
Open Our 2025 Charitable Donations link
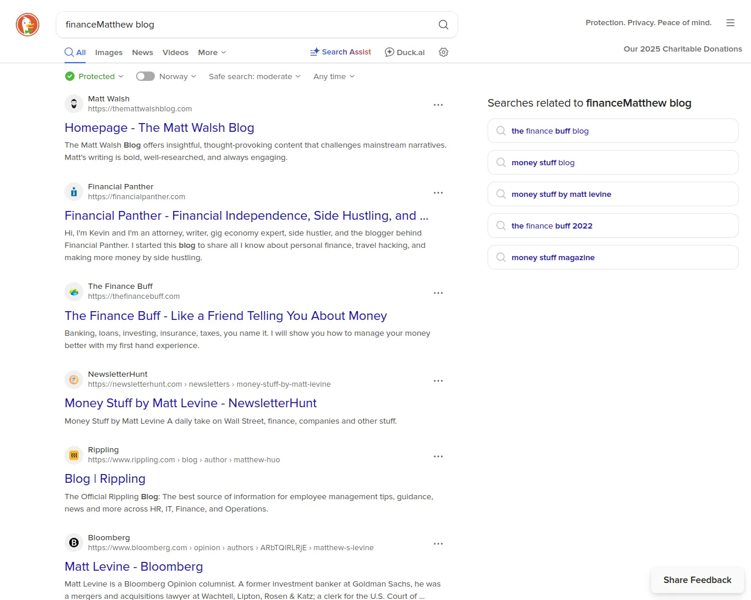click(683, 49)
